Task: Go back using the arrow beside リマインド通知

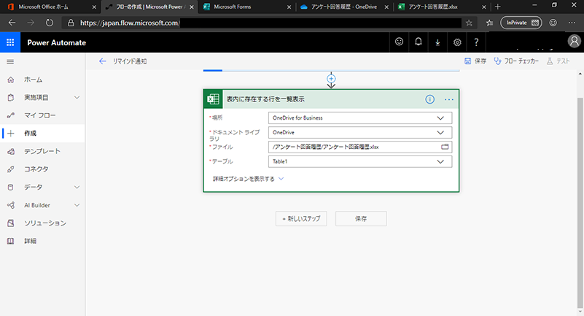Action: click(x=102, y=61)
